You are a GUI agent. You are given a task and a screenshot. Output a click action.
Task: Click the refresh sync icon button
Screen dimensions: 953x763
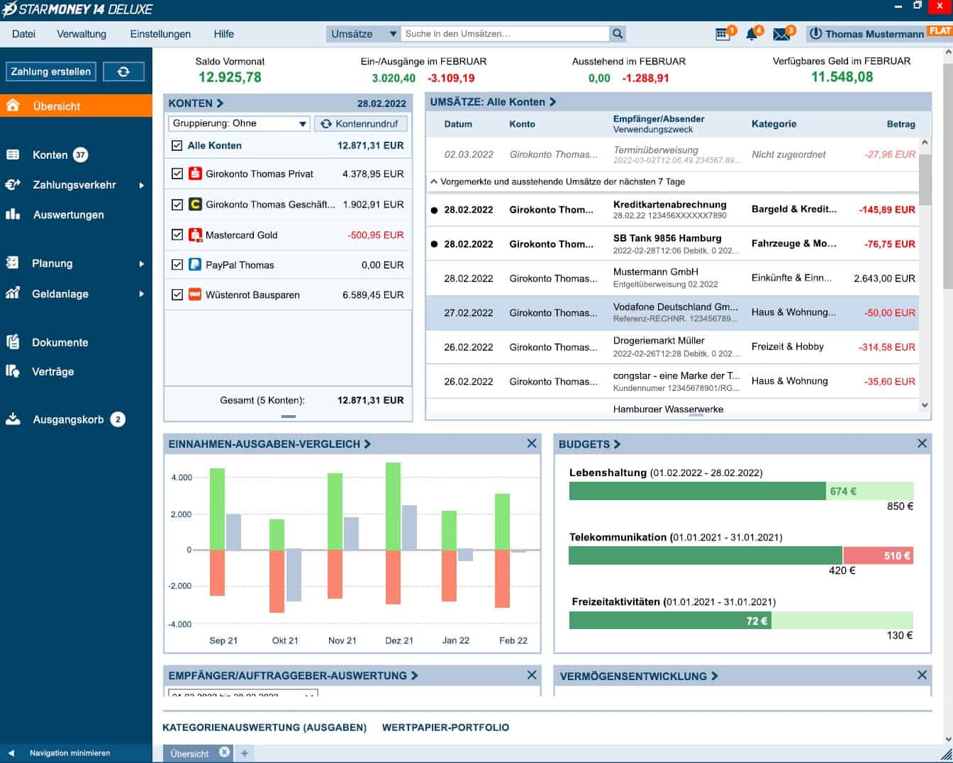[x=123, y=72]
